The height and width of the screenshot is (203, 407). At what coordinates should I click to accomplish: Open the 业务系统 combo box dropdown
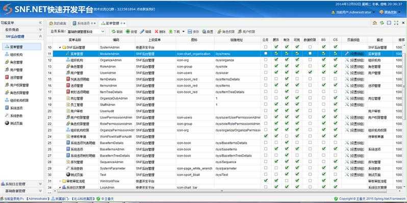pos(103,32)
